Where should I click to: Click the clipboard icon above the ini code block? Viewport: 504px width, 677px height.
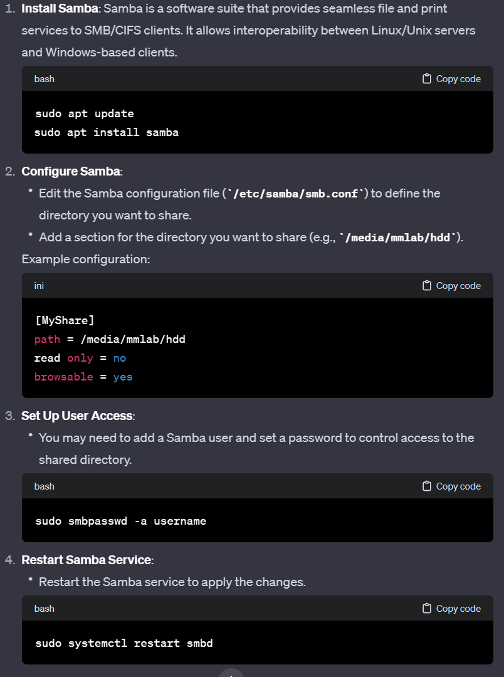tap(427, 285)
